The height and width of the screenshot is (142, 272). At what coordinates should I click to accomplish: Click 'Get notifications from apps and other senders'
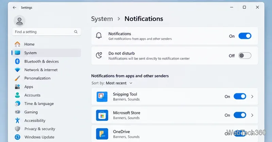140,39
